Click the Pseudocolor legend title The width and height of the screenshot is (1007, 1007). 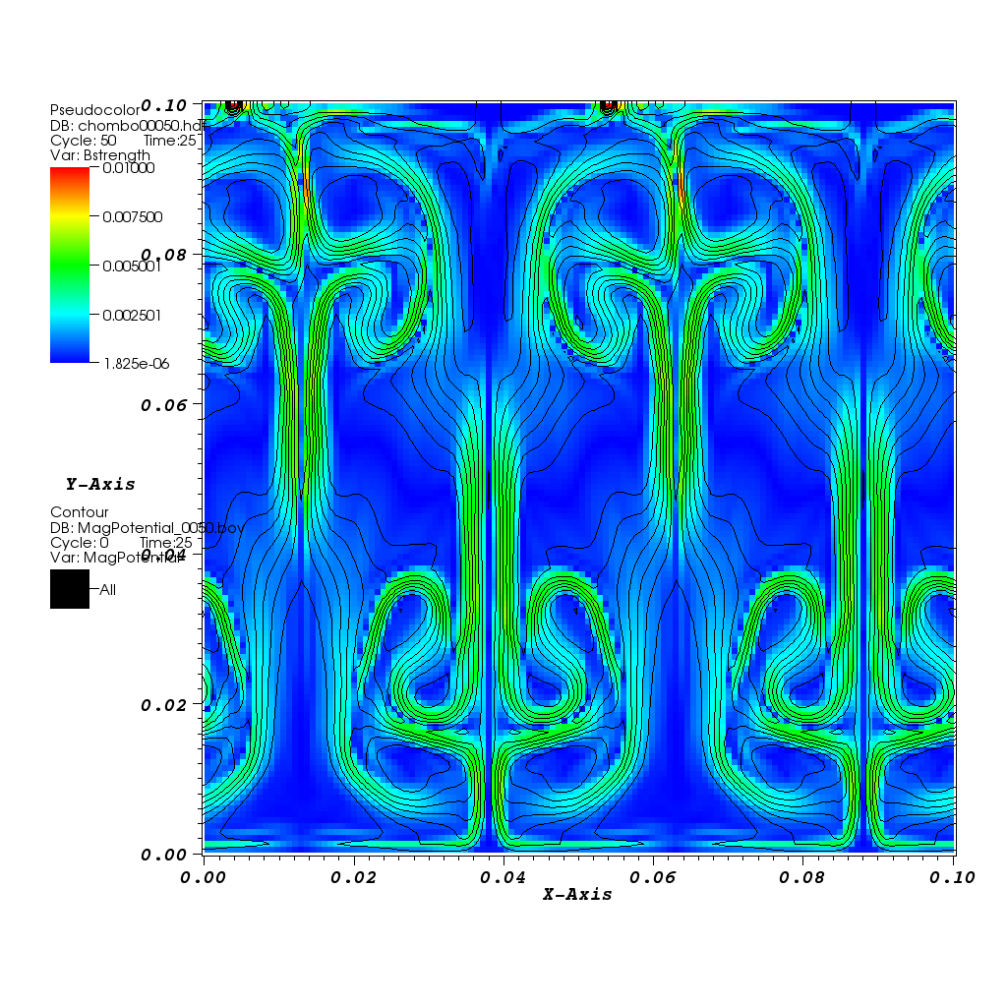pos(94,110)
